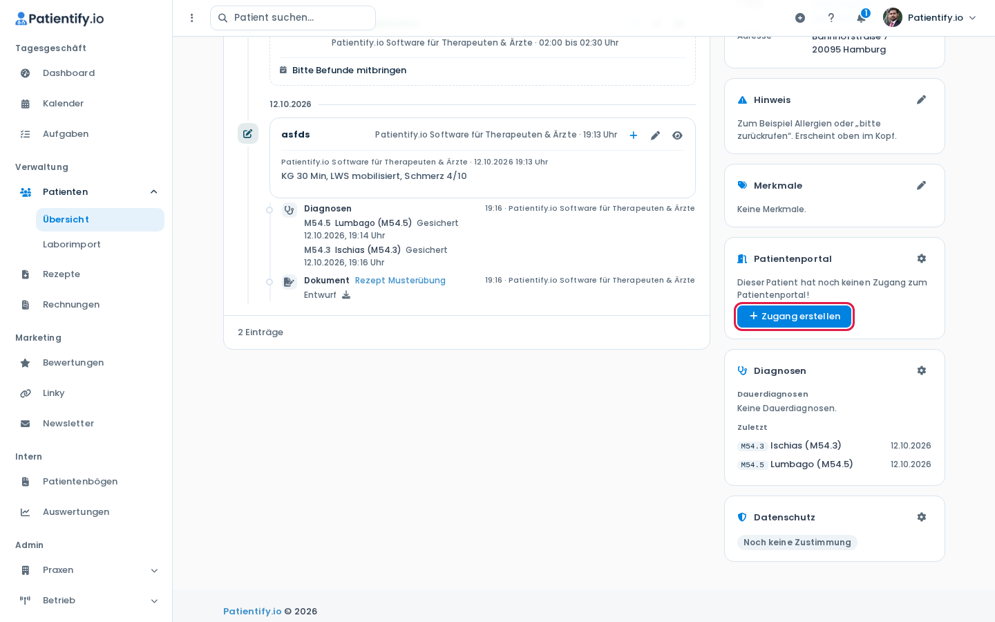995x622 pixels.
Task: Open Kalender from the sidebar
Action: tap(86, 104)
